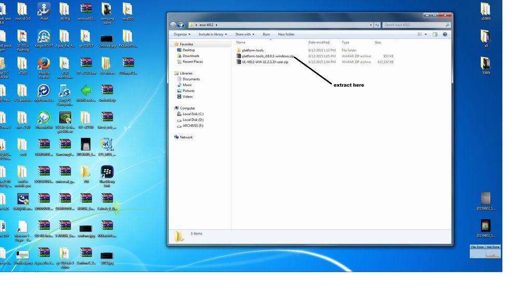The height and width of the screenshot is (299, 532).
Task: Click the Explorer back navigation arrow
Action: 173,25
